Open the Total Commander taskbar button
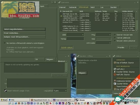The image size is (140, 105). pyautogui.click(x=64, y=100)
